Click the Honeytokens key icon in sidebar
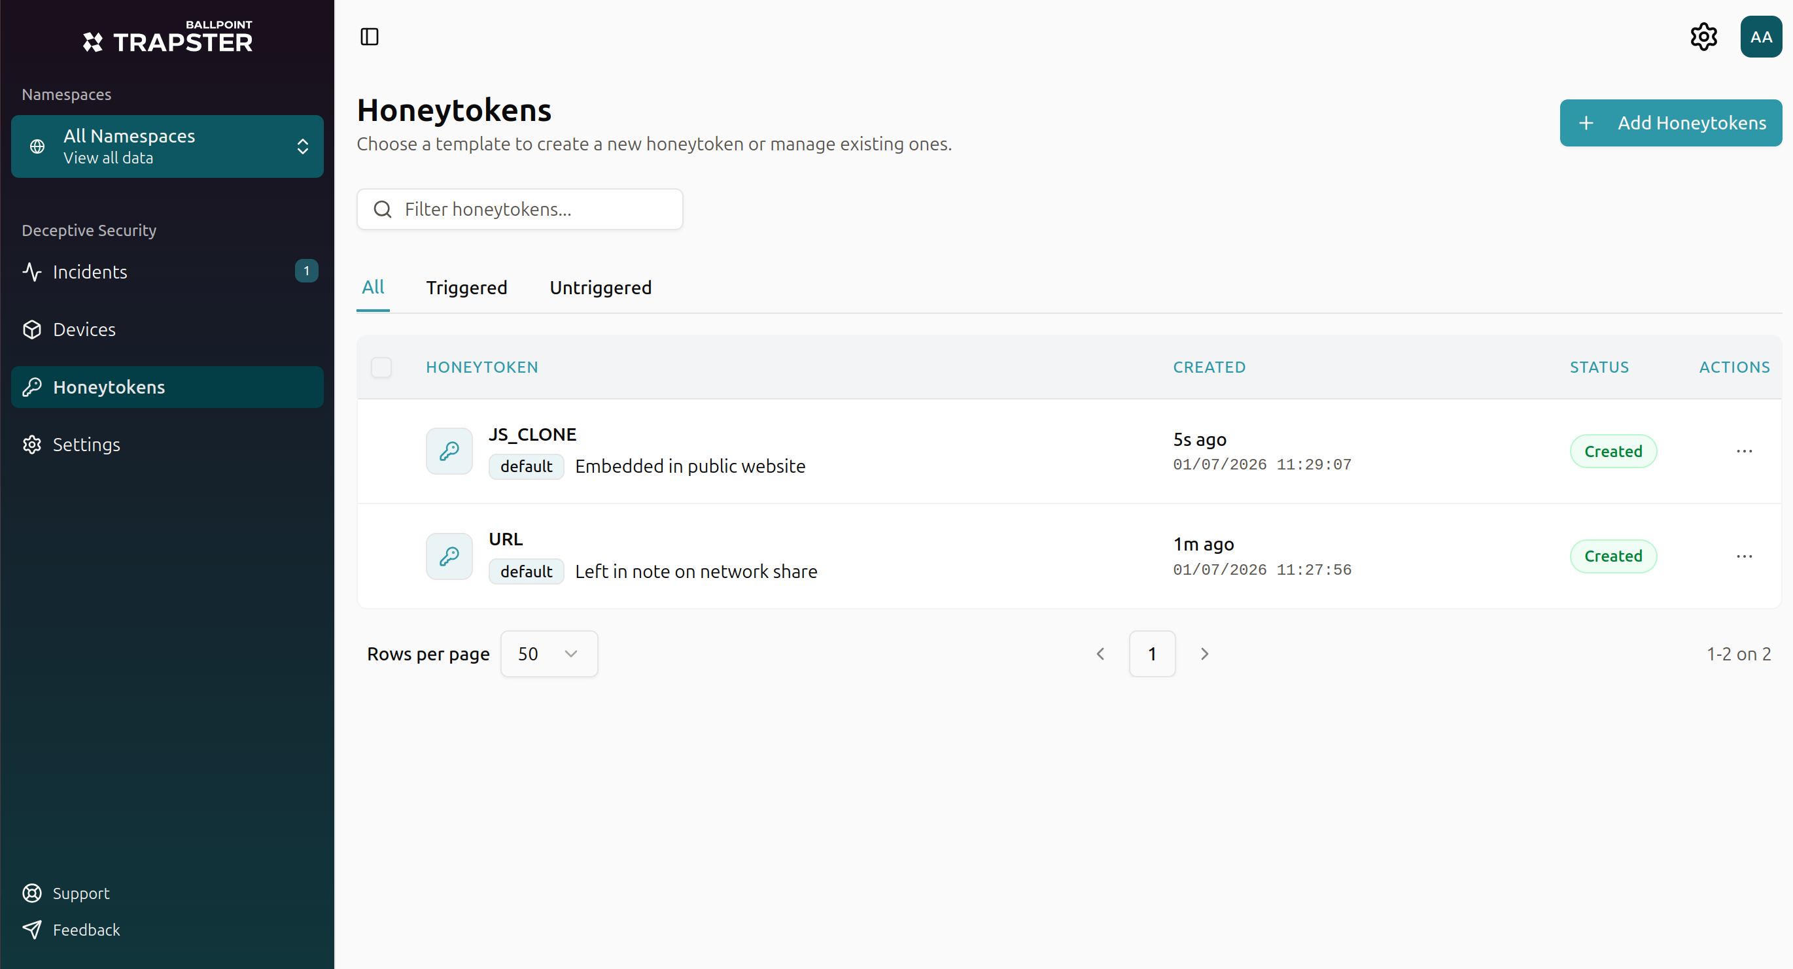This screenshot has height=969, width=1793. [x=32, y=388]
